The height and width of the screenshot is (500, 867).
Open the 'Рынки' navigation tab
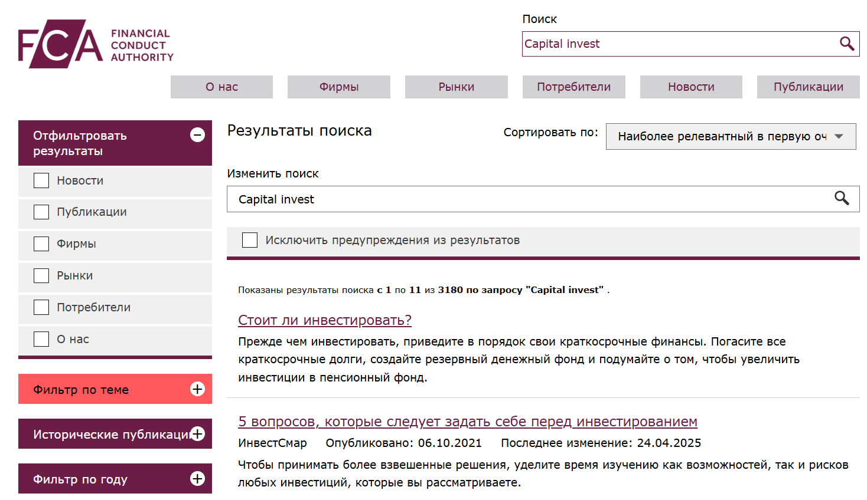[x=456, y=87]
